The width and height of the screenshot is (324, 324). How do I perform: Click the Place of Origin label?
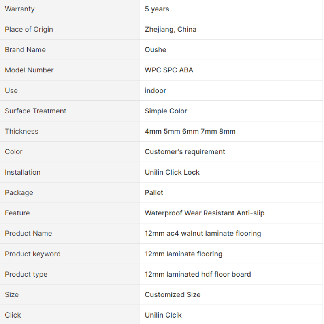click(29, 29)
